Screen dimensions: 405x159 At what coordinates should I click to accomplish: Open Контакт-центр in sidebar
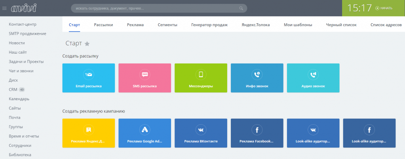coord(23,24)
